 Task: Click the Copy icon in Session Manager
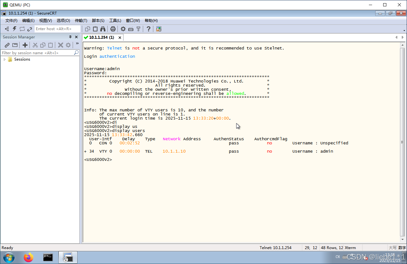tap(43, 45)
